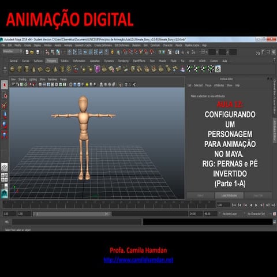
Task: Create a polygon Cone from the shelf
Action: 33,69
